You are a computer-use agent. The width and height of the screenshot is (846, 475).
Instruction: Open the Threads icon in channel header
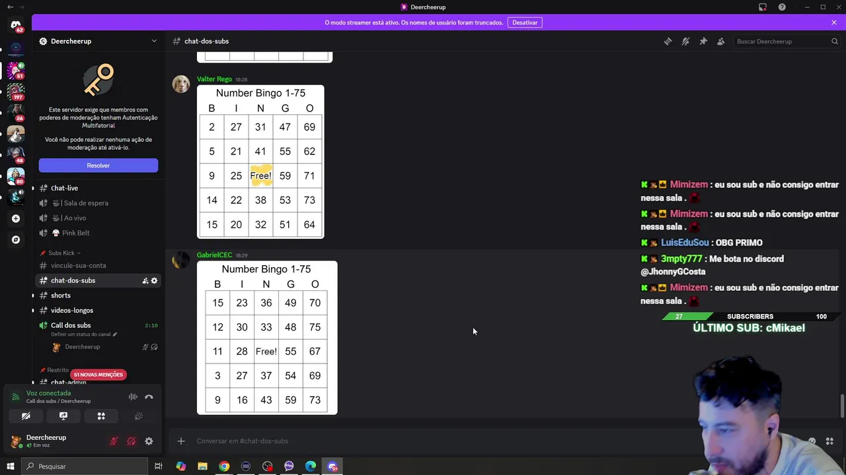click(x=668, y=41)
